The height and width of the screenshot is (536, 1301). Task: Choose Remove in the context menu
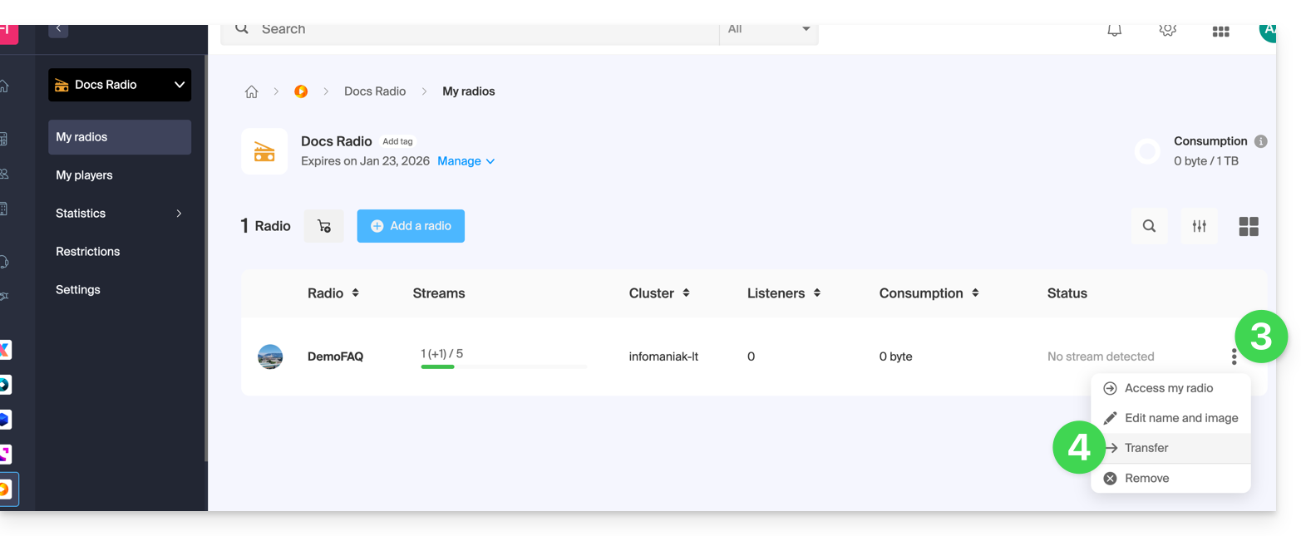coord(1146,478)
